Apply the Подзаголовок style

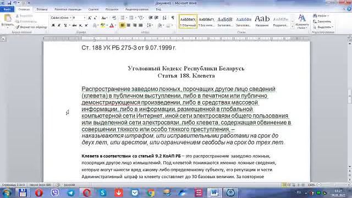coord(280,21)
